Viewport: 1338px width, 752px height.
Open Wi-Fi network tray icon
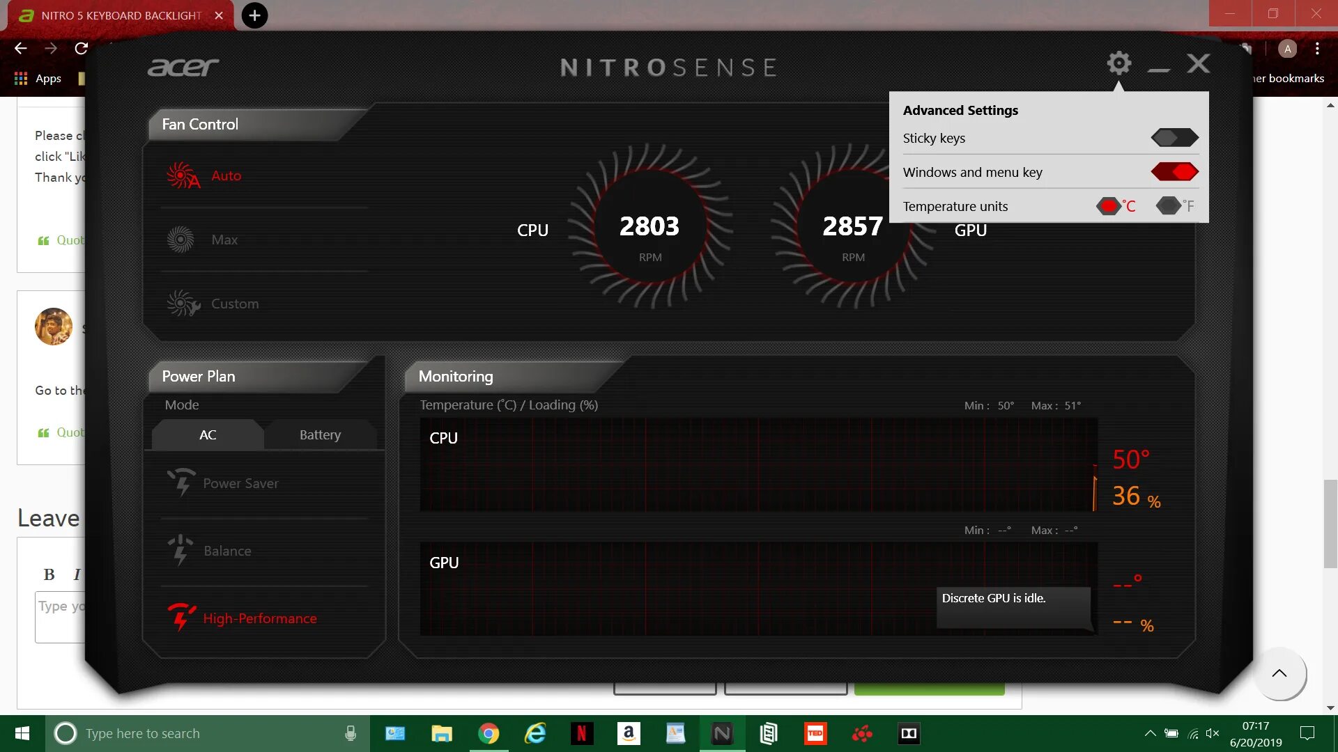point(1193,733)
